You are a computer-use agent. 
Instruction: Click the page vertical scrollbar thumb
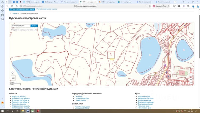(199, 36)
